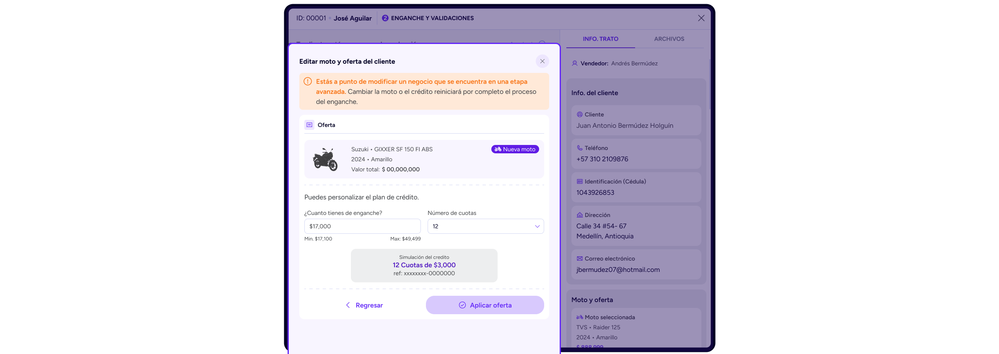Click the Suzuki GIXXER SF 150 FI ABS title
Screen dimensions: 999x354
pos(392,149)
